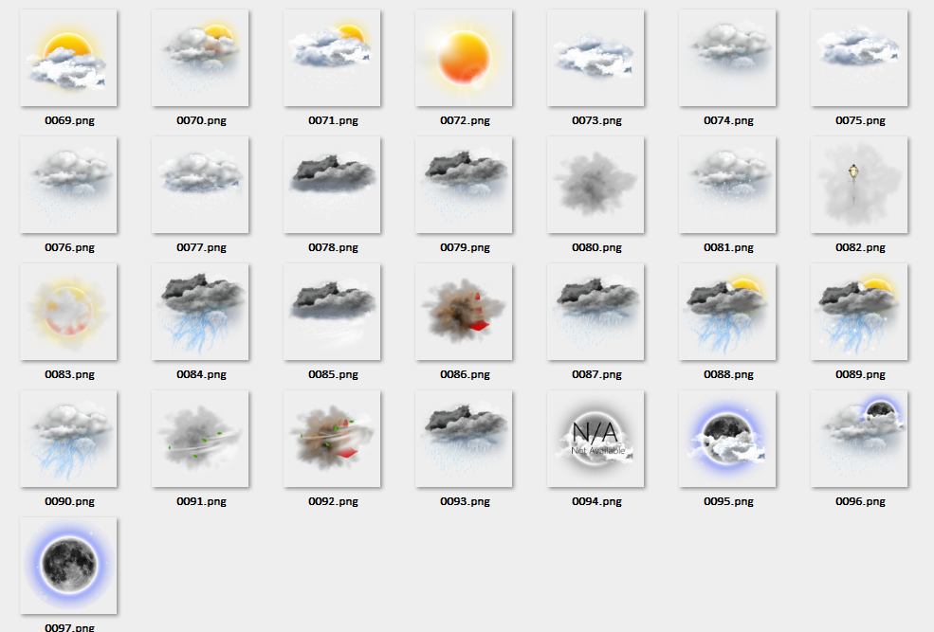Select the 0093.png dark rain cloud thumbnail

464,439
